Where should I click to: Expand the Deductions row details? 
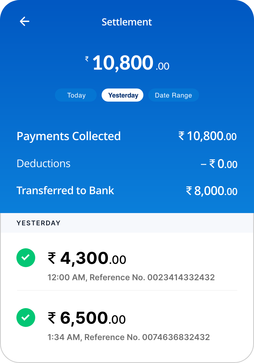[43, 163]
